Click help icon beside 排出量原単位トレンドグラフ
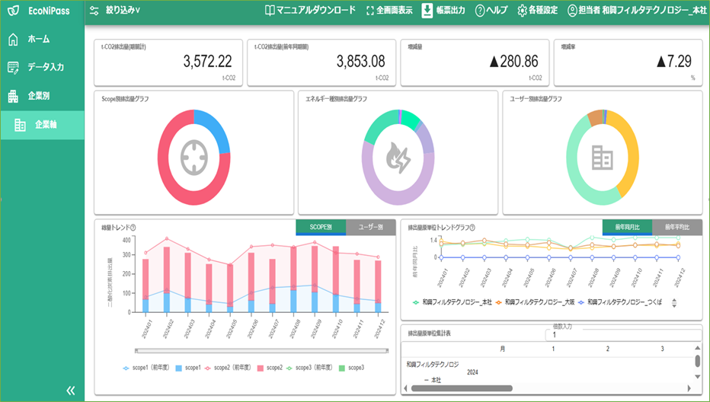This screenshot has height=402, width=710. (x=472, y=228)
